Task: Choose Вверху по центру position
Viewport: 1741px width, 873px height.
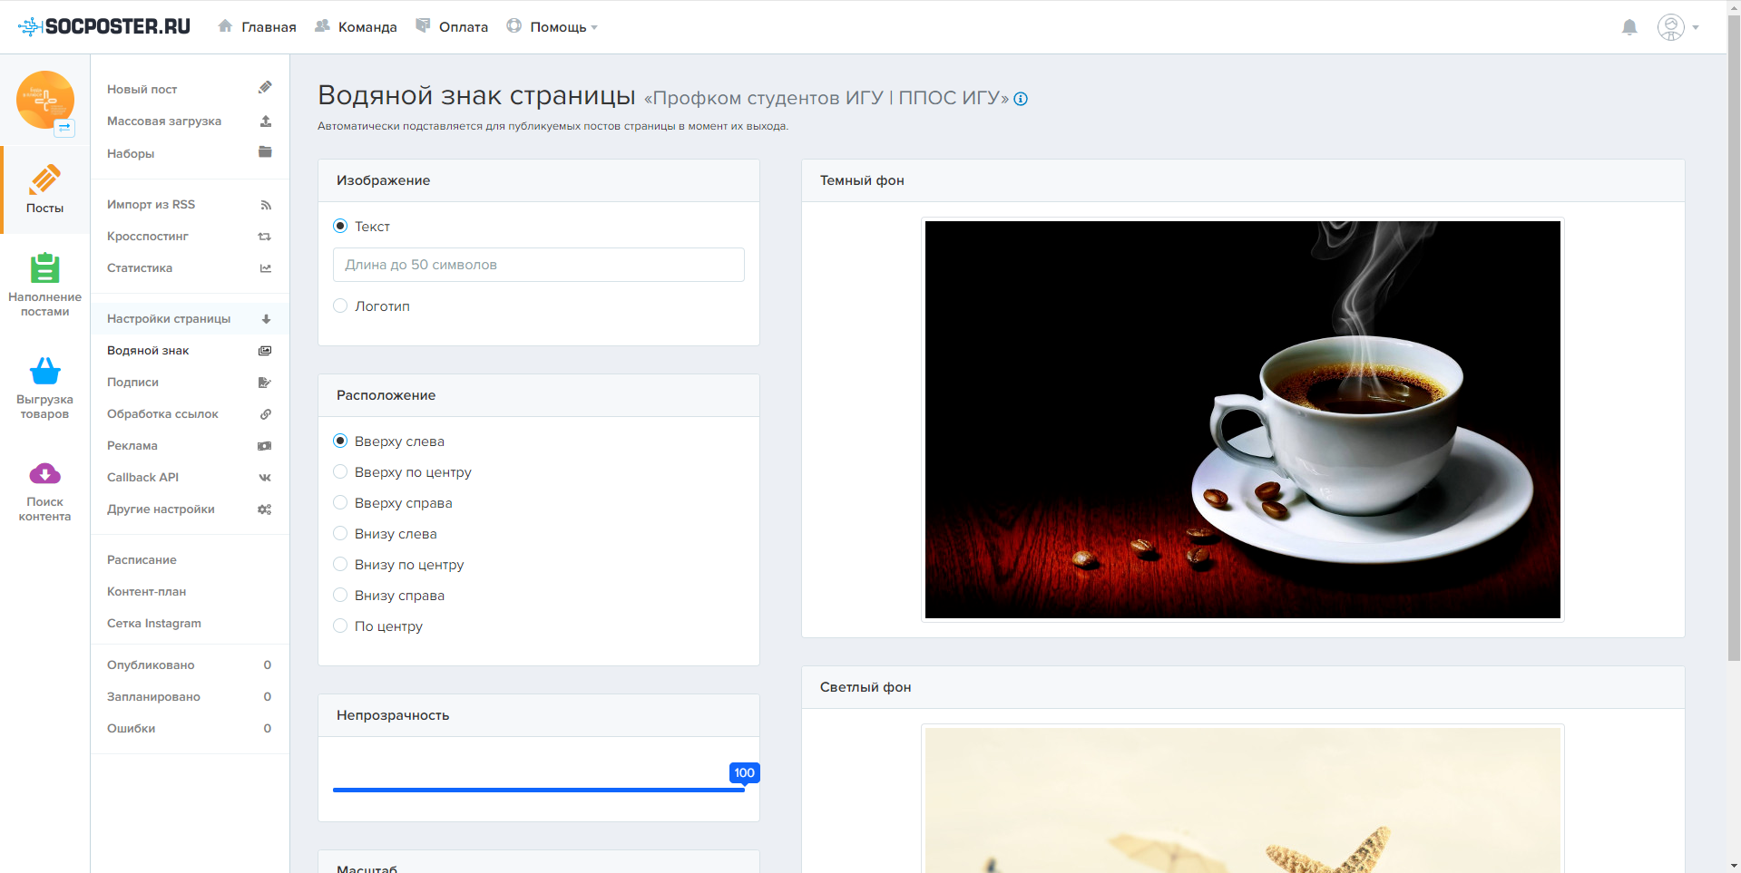Action: (x=340, y=471)
